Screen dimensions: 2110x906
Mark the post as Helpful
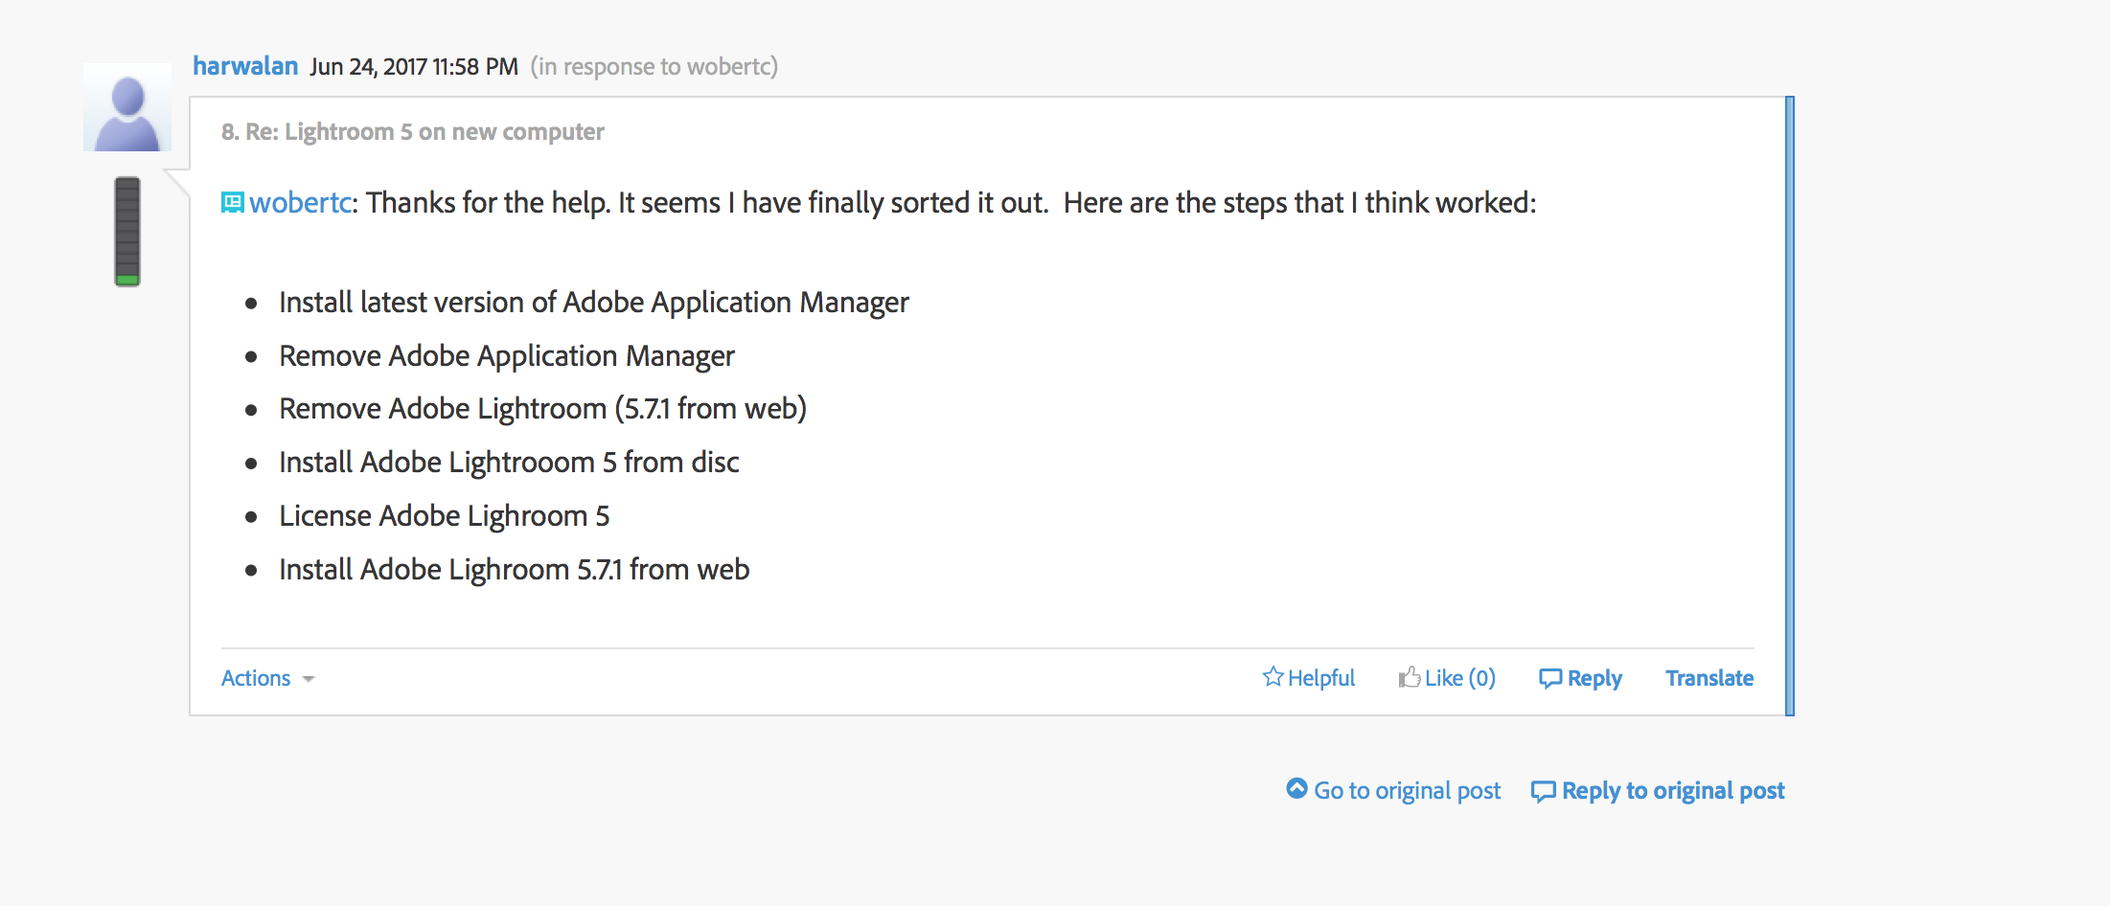(x=1320, y=678)
